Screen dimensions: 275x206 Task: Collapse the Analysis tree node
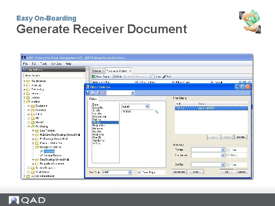click(24, 101)
